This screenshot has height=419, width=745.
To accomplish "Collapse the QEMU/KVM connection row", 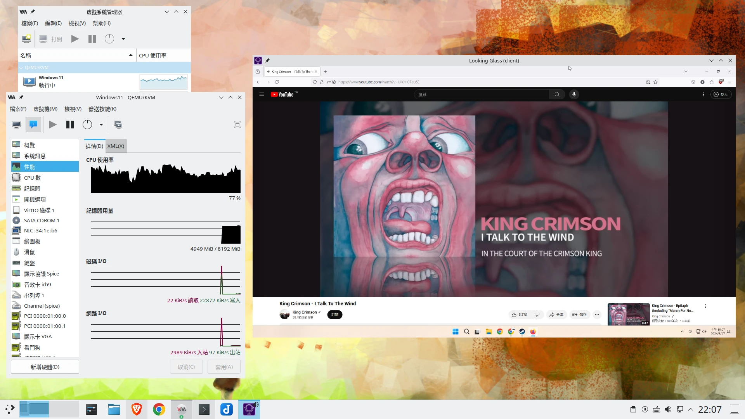I will (21, 68).
